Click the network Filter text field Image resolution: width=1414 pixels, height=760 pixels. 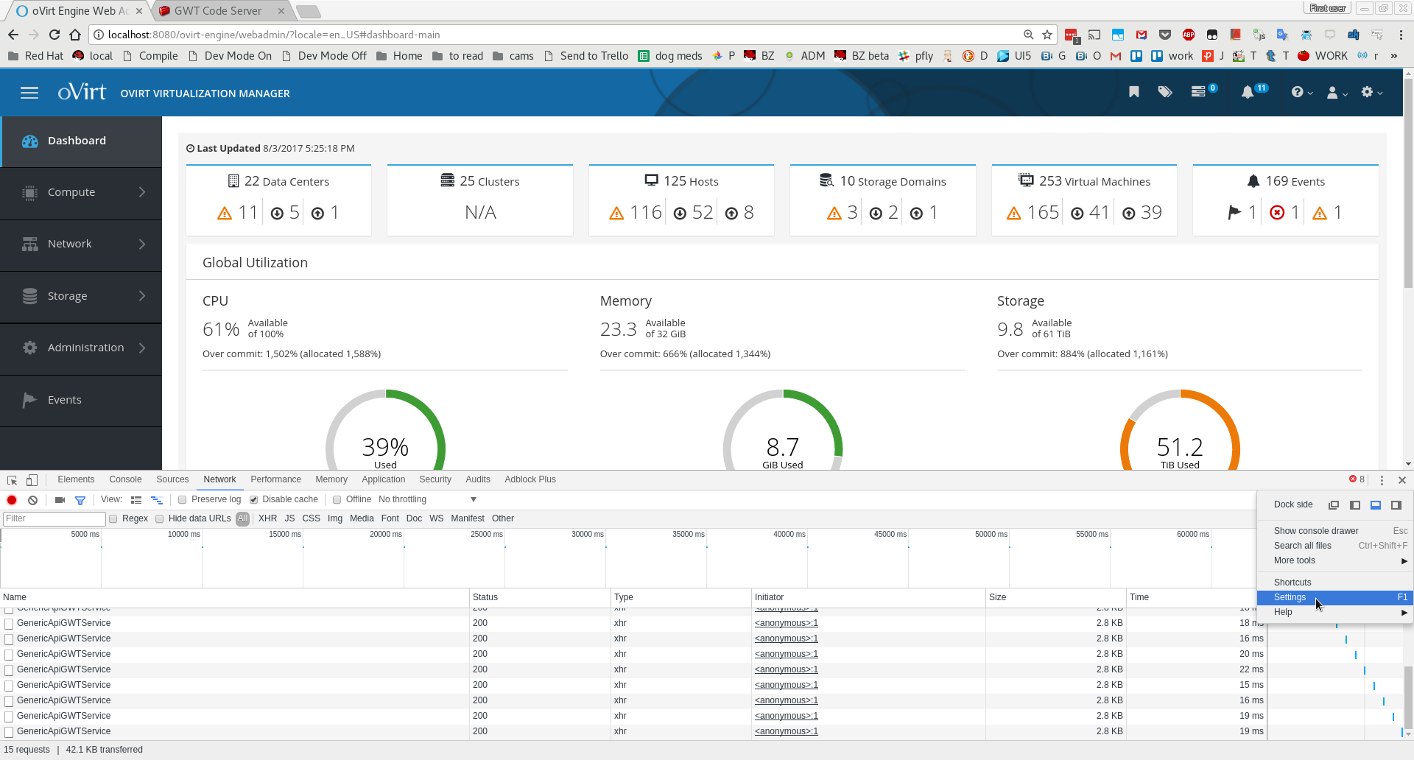pyautogui.click(x=54, y=518)
